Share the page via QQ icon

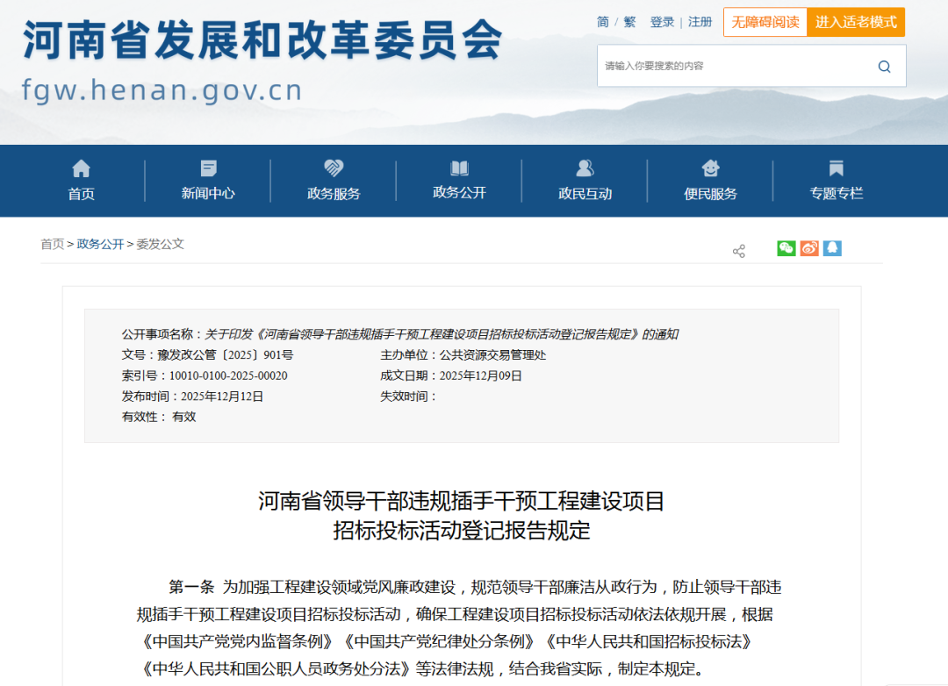[832, 248]
